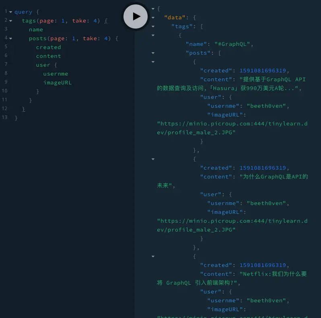Click line number 13 in the gutter
Viewport: 321px width, 318px height.
(4, 117)
